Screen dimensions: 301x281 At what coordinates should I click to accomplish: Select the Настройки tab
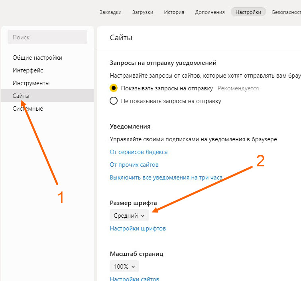click(x=248, y=12)
